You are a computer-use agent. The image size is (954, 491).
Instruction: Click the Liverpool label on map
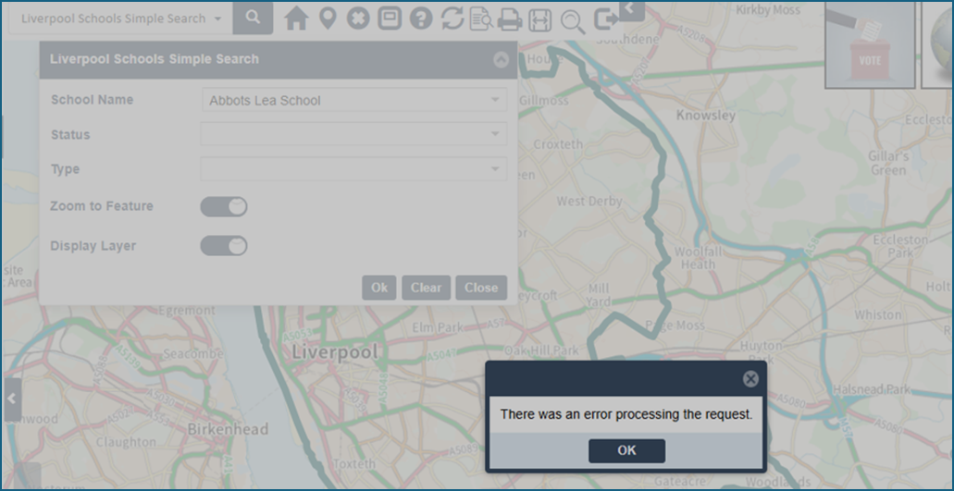335,352
